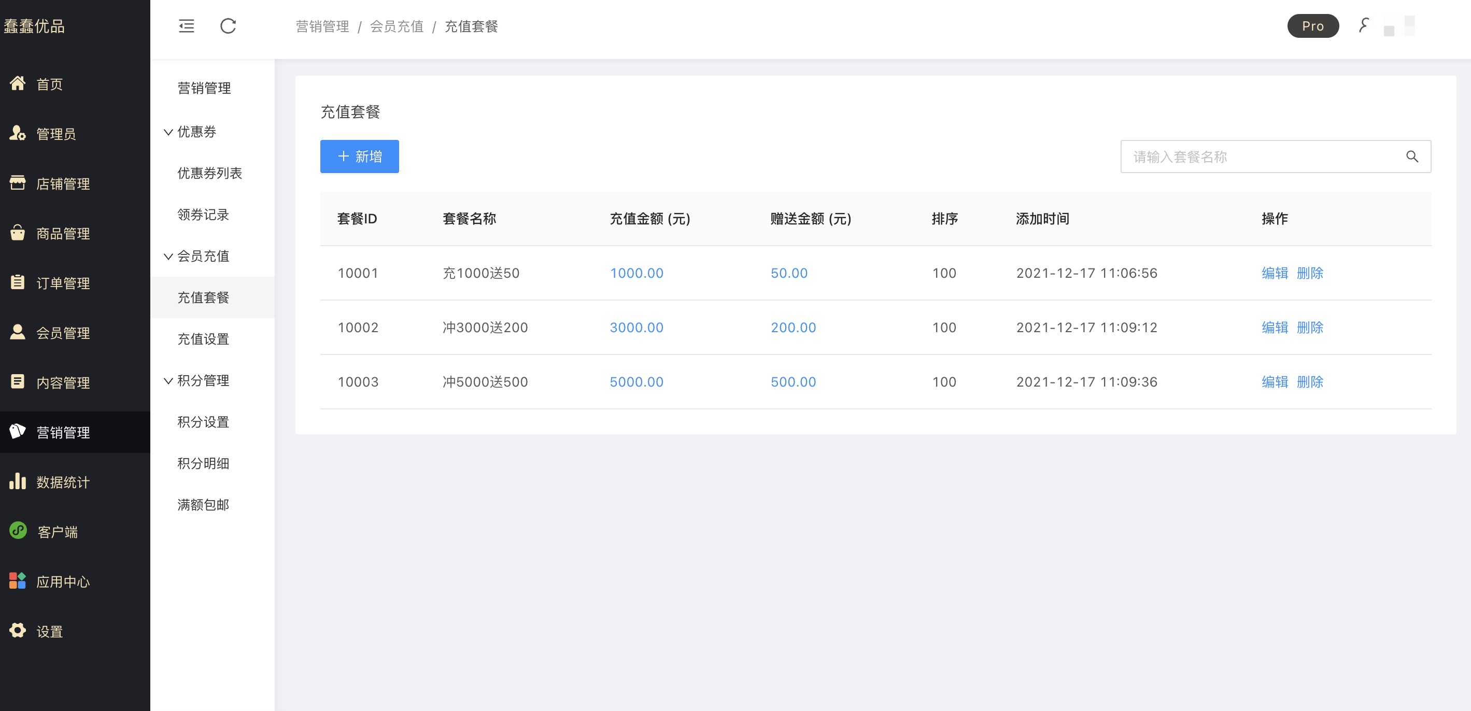
Task: Click the 新增 button
Action: click(x=359, y=157)
